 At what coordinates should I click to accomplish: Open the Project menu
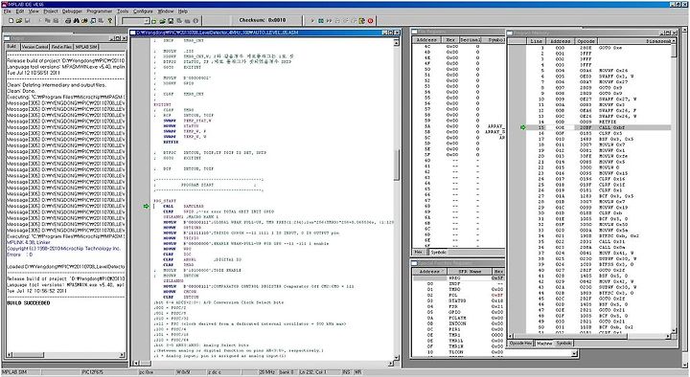point(51,11)
